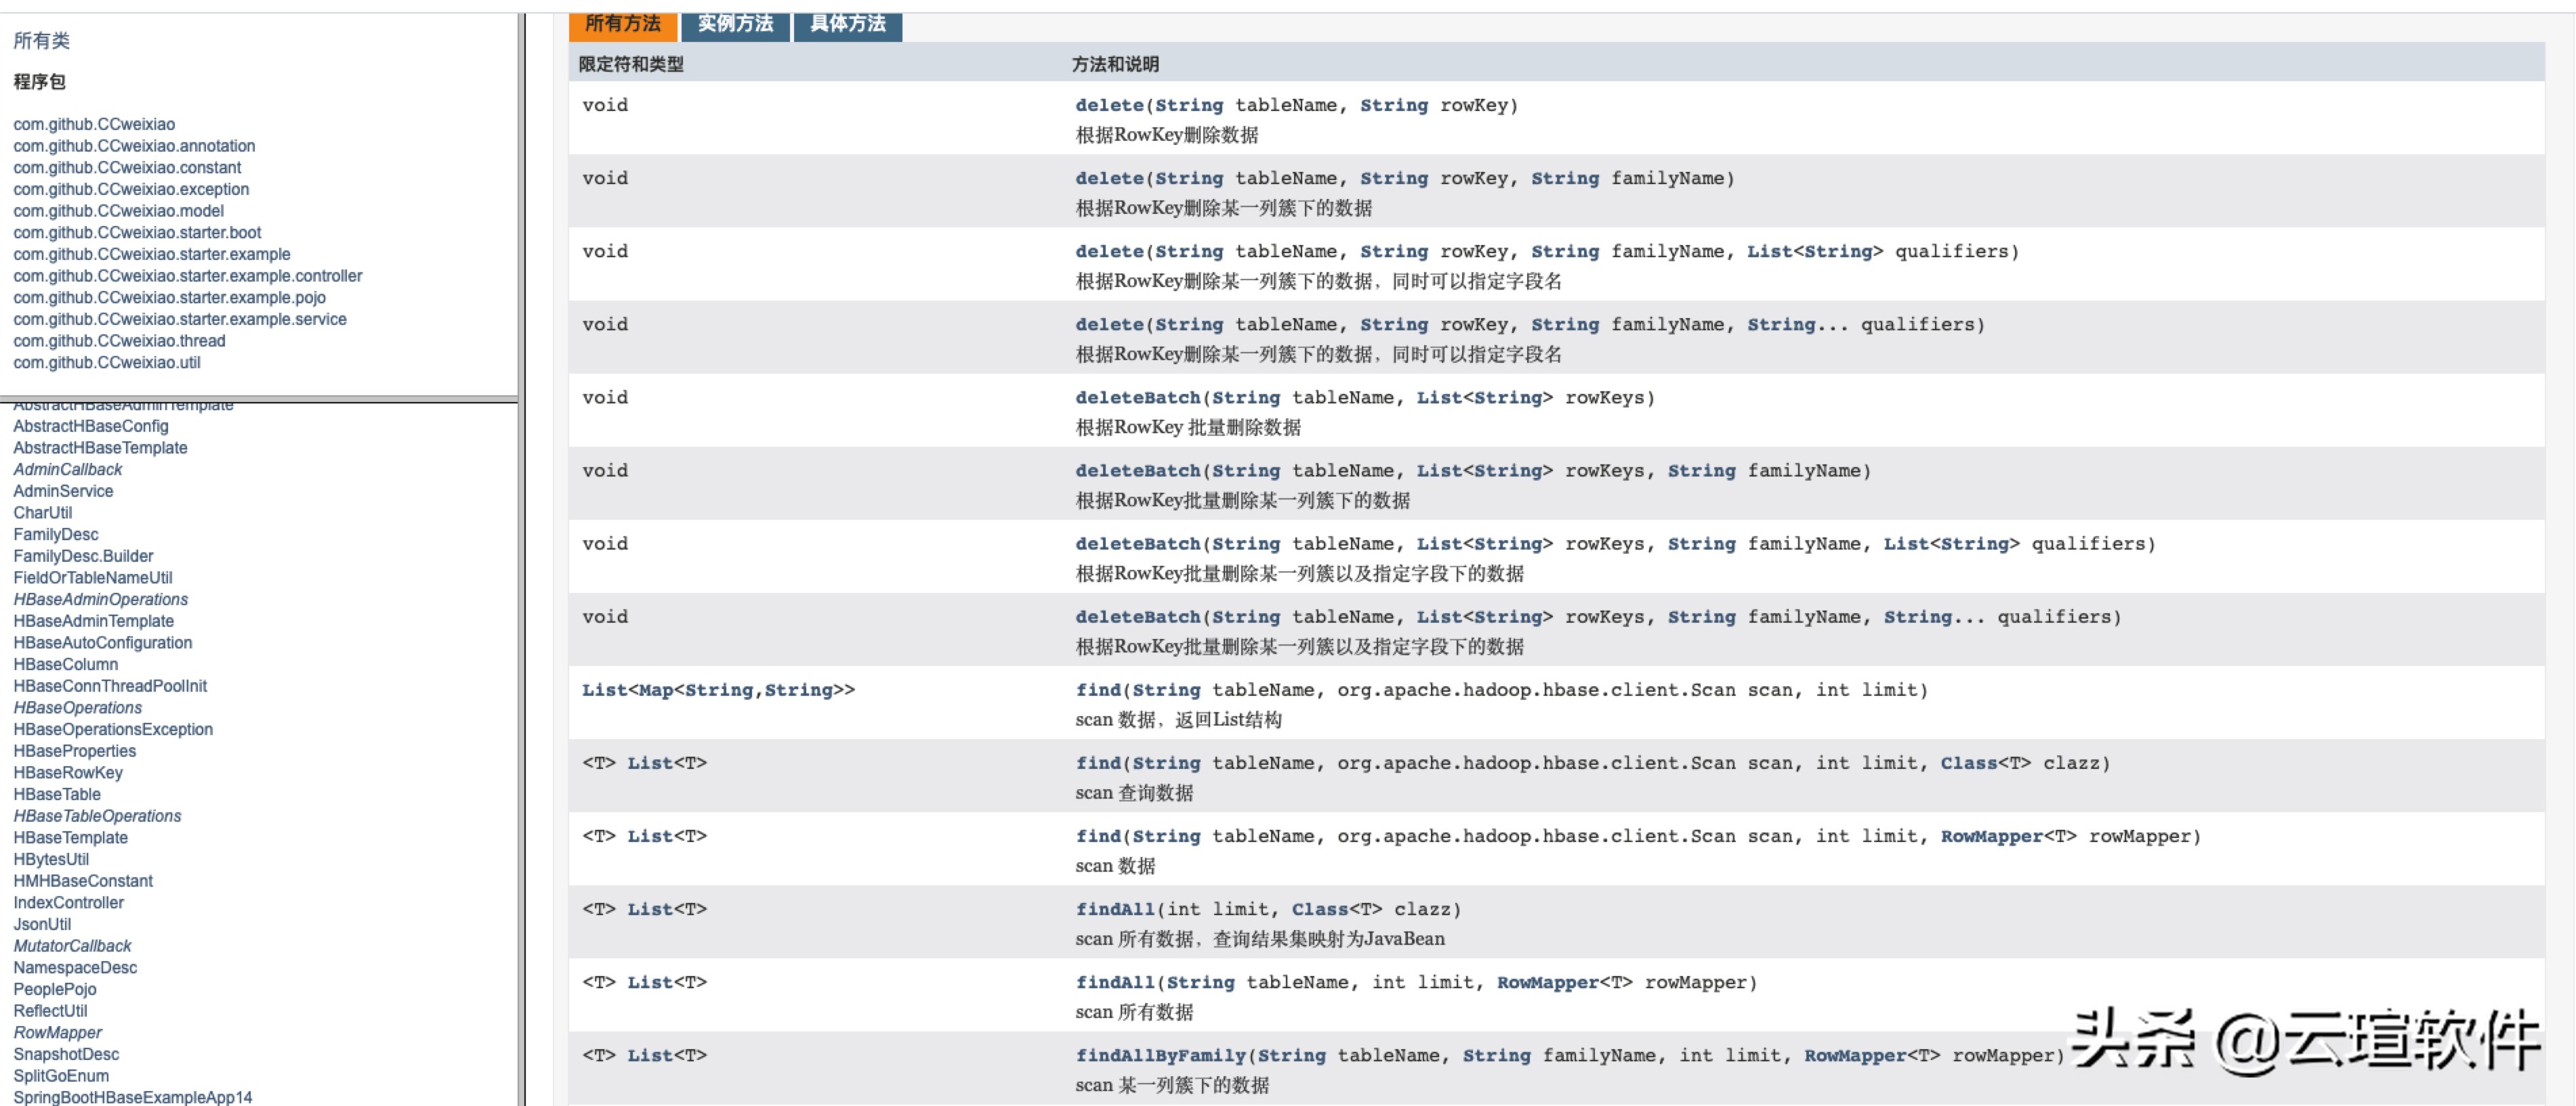Open the SnapshotDesc class page
The width and height of the screenshot is (2576, 1106).
66,1054
